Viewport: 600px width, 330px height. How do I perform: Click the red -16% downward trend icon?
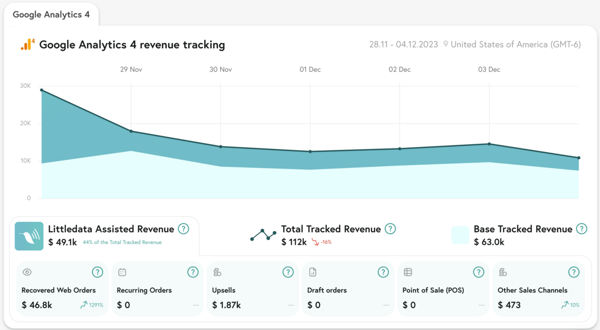pyautogui.click(x=315, y=242)
